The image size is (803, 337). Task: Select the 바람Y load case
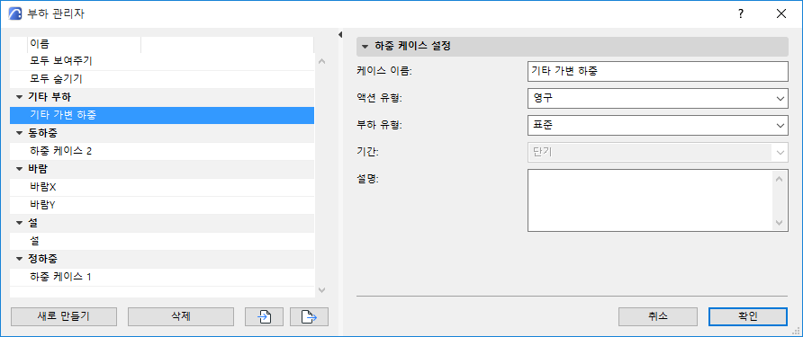pos(162,205)
